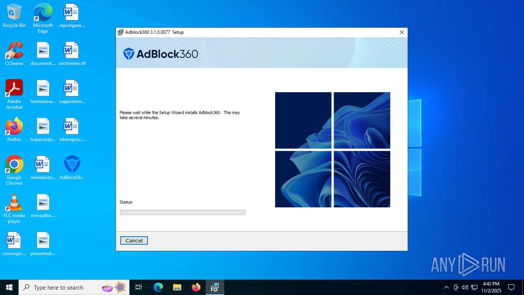Select the homesavai image file icon
Viewport: 524px width, 295px height.
pos(43,92)
